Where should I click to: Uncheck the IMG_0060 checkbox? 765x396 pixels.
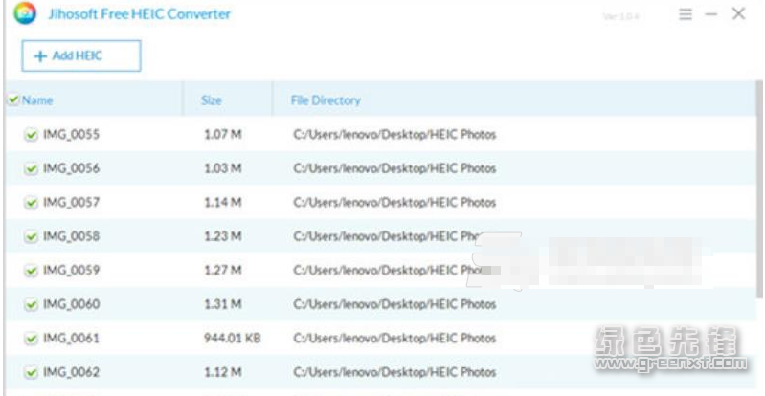(31, 305)
